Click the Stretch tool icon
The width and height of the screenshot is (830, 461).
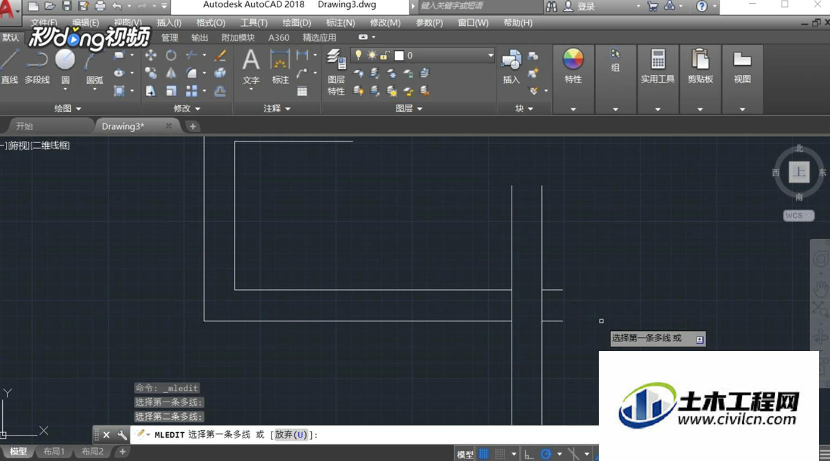[x=151, y=91]
